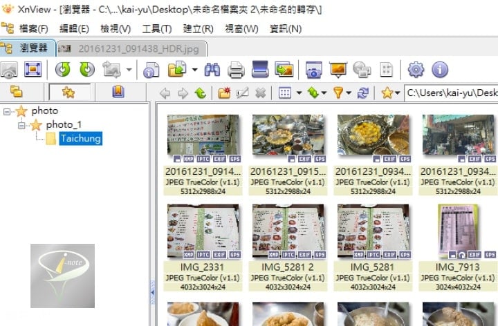Click the delete X icon
Viewport: 498px width, 326px height.
[260, 93]
